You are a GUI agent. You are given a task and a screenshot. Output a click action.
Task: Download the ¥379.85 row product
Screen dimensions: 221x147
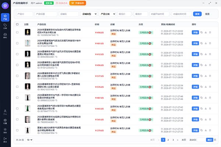[x=206, y=130]
